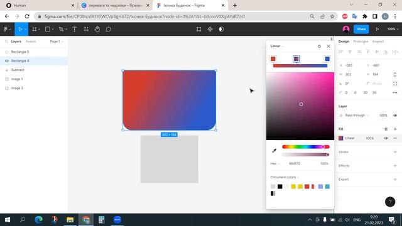The height and width of the screenshot is (226, 402).
Task: Switch to the Layers tab
Action: coord(16,41)
